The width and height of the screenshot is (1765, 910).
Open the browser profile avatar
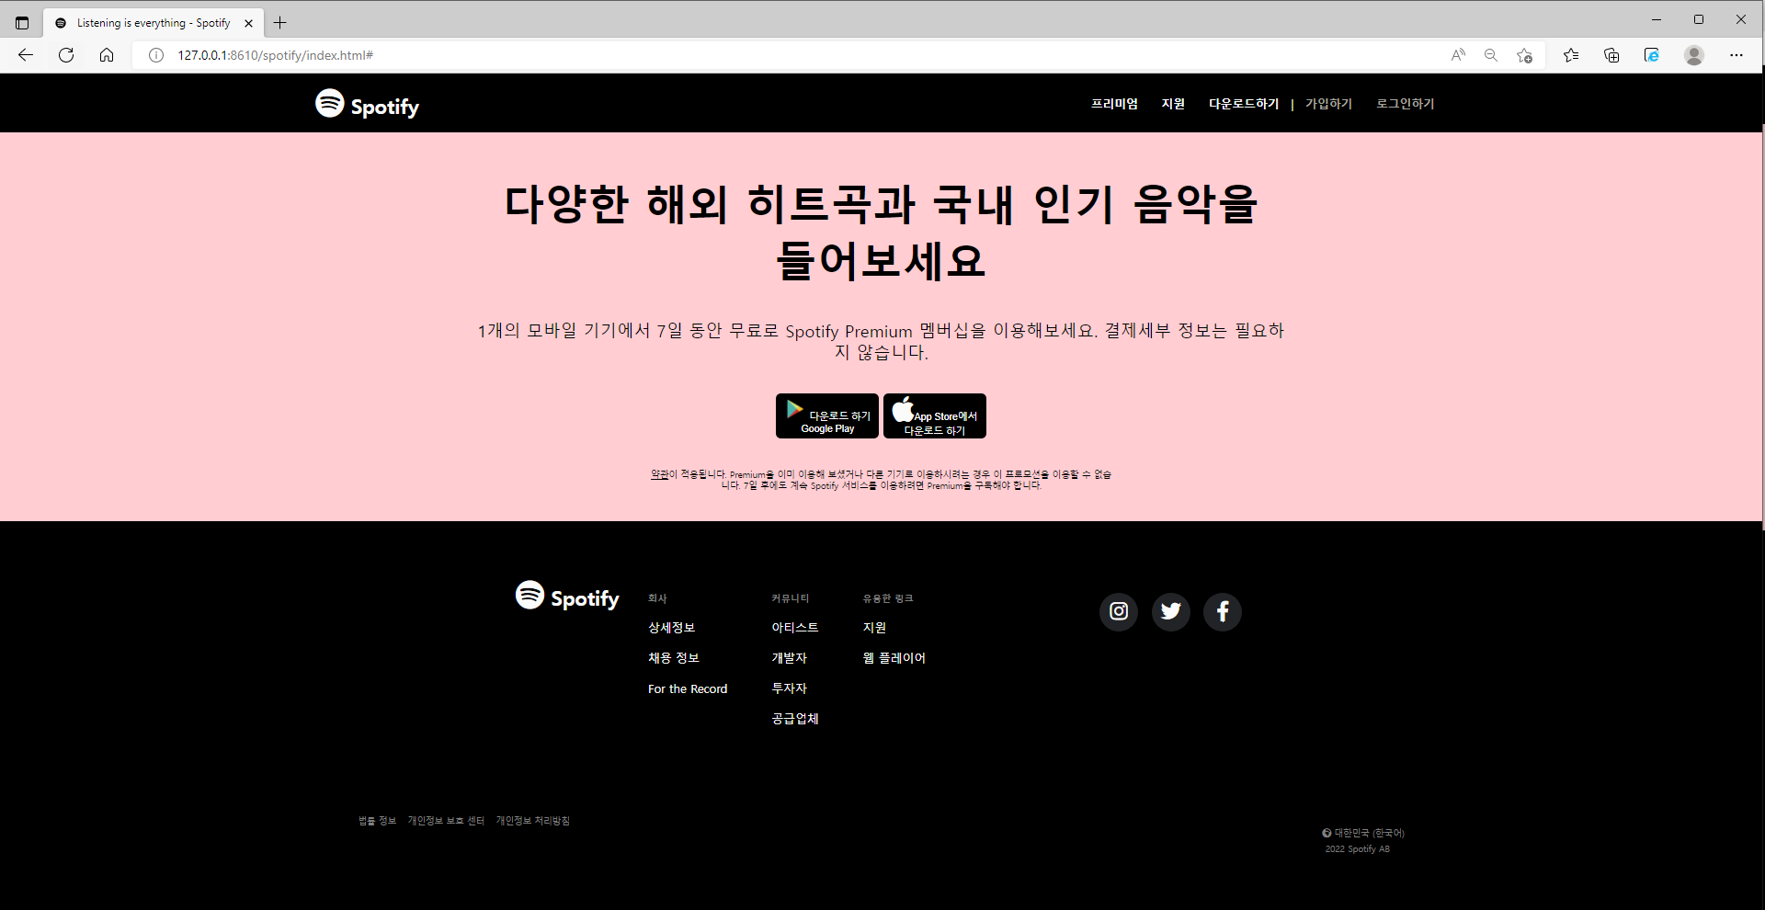pyautogui.click(x=1694, y=55)
